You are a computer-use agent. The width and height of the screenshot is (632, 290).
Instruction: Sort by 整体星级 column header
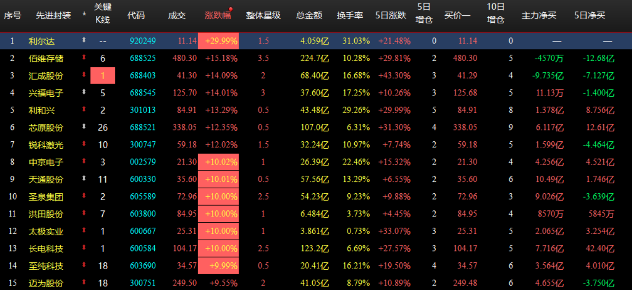tap(263, 15)
